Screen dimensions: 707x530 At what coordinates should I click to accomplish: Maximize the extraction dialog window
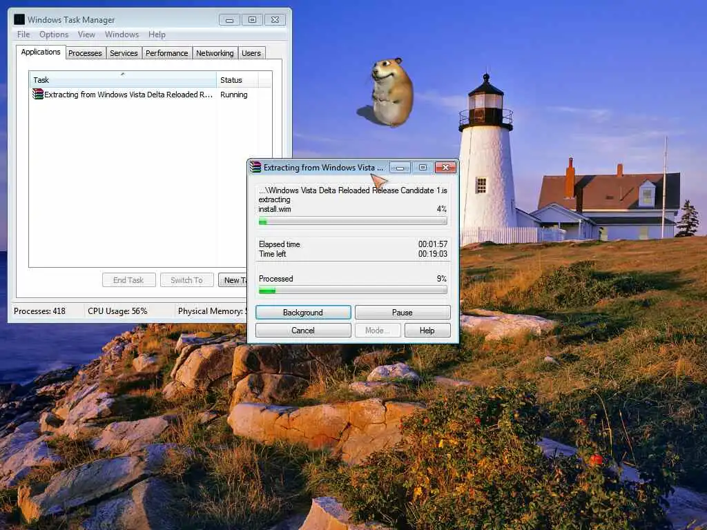click(x=423, y=168)
